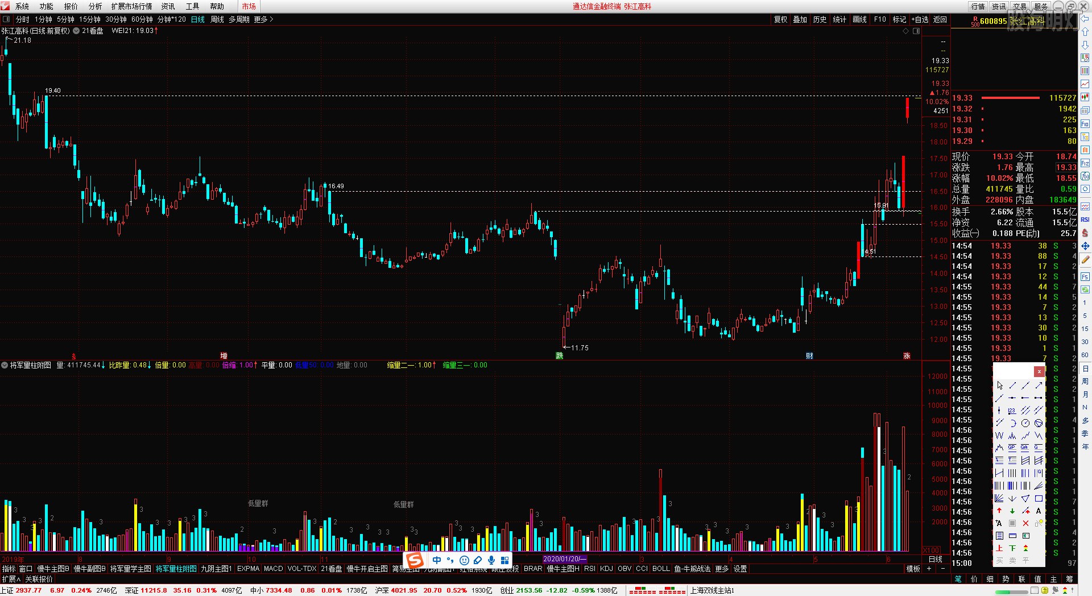Open F10 company info

tap(880, 19)
